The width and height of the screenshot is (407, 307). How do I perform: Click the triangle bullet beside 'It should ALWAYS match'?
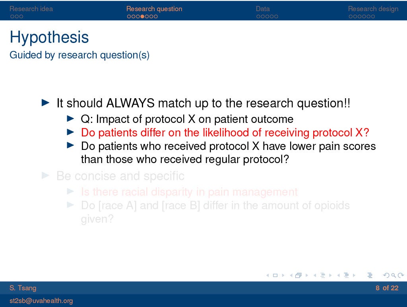coord(45,103)
